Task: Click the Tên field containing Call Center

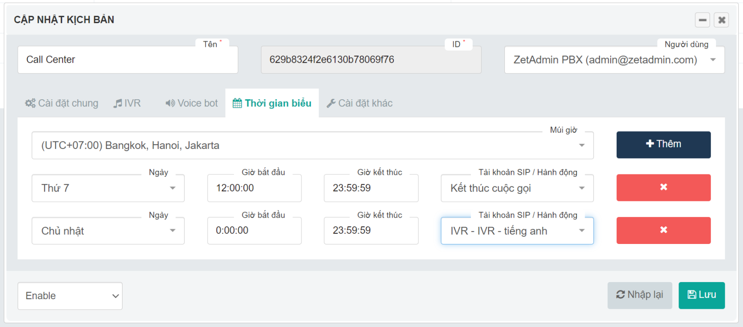Action: click(128, 60)
